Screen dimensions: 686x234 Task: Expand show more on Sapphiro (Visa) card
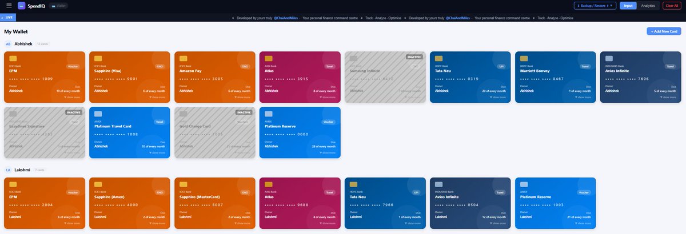158,98
